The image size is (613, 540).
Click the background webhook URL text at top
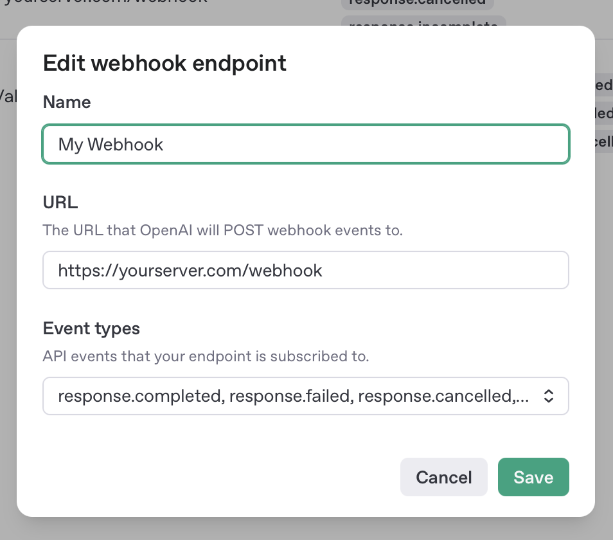click(x=103, y=3)
